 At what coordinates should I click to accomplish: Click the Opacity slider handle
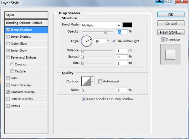(105, 32)
